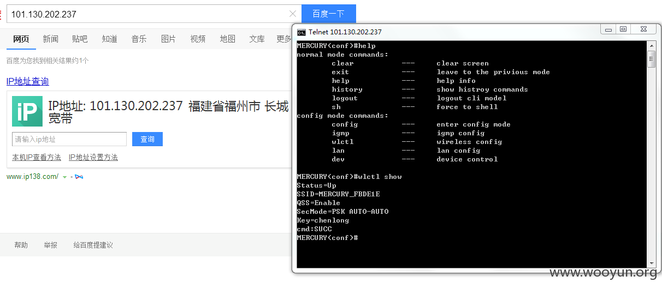Click the IP地址 101.130.202.237 result heading
Viewport: 662px width, 288px height.
click(168, 112)
